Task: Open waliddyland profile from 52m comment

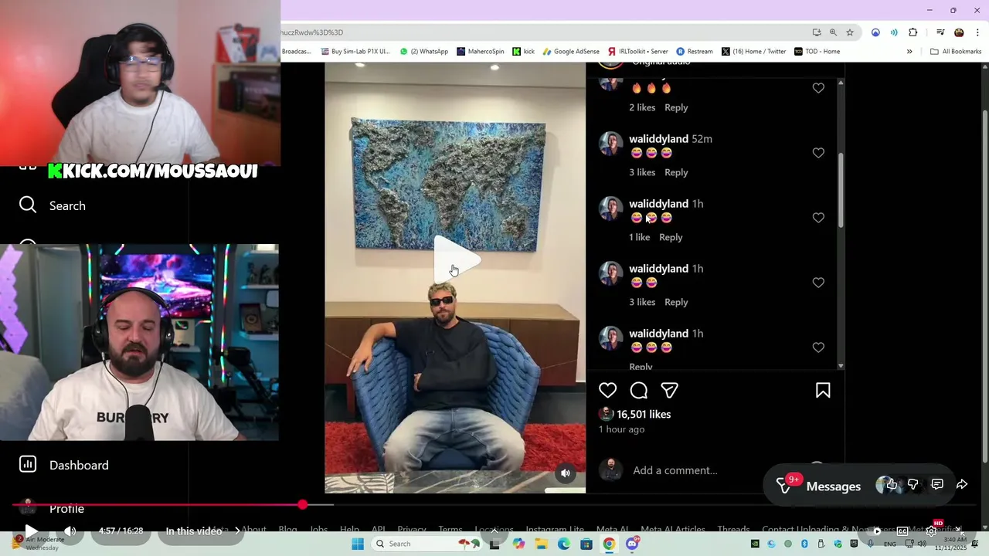Action: click(x=658, y=139)
